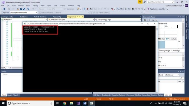This screenshot has height=106, width=189.
Task: Stop debugging with red square icon
Action: coord(88,9)
